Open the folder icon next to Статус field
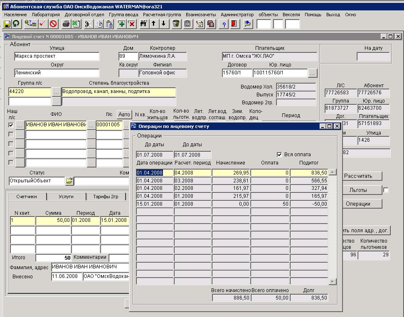The height and width of the screenshot is (317, 404). pyautogui.click(x=69, y=181)
